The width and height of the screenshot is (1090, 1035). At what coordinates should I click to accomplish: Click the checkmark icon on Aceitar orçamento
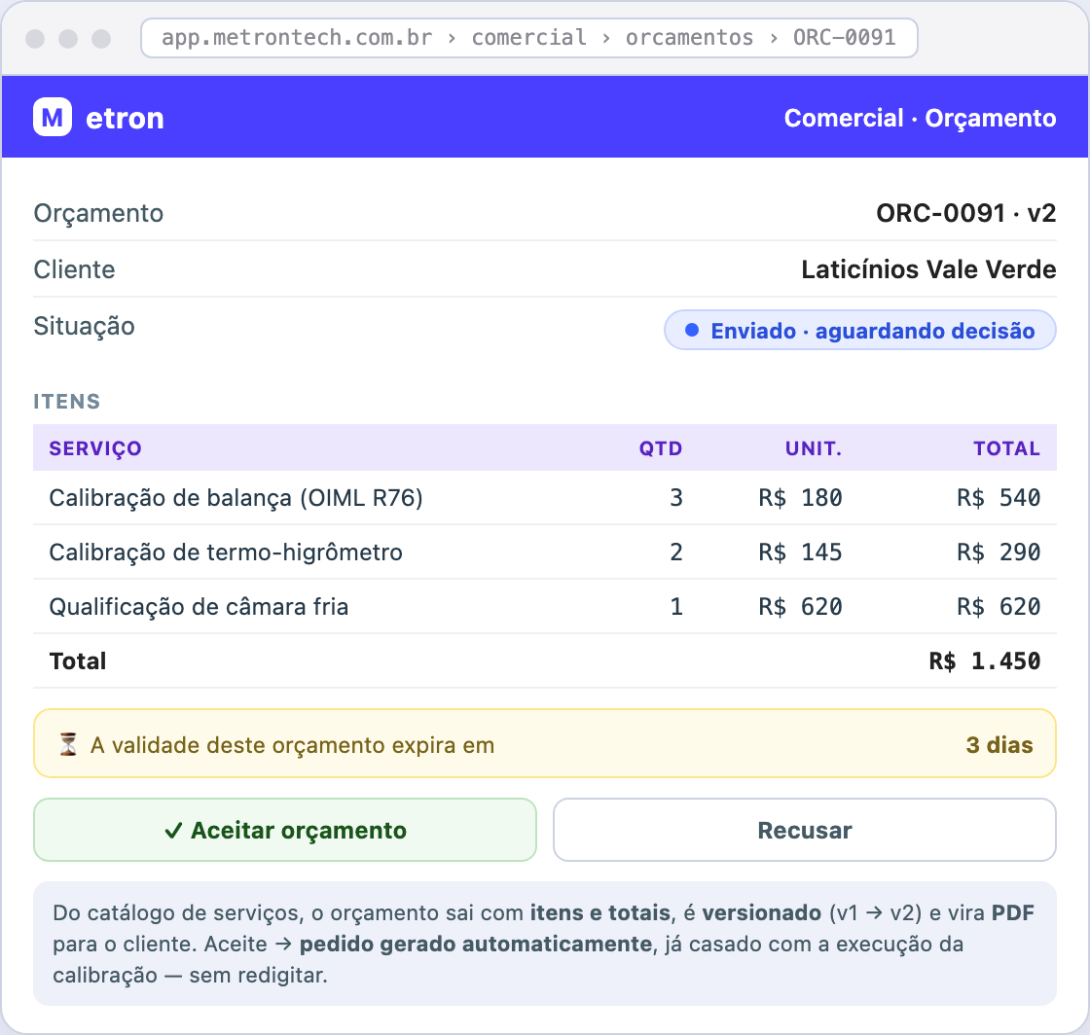click(x=173, y=830)
